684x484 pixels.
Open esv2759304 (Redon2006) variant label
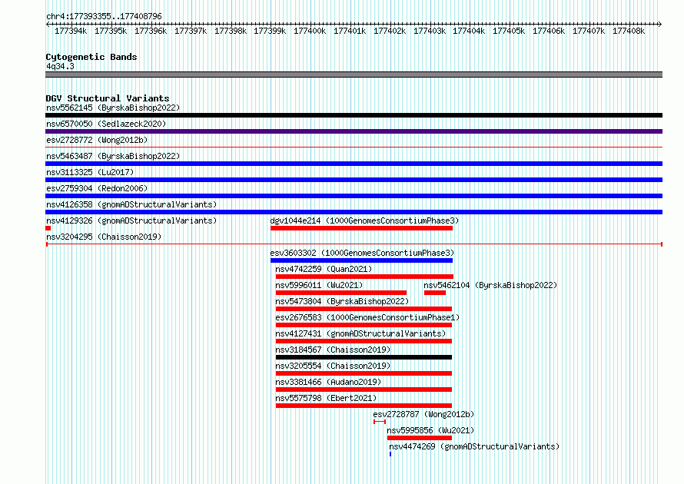tap(97, 188)
